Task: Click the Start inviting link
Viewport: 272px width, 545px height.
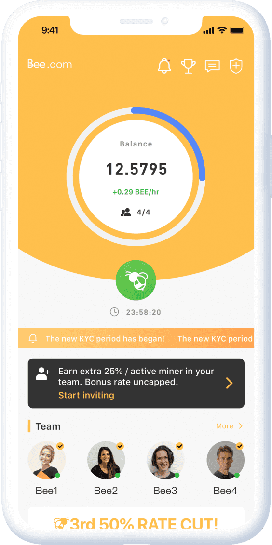Action: (x=86, y=395)
